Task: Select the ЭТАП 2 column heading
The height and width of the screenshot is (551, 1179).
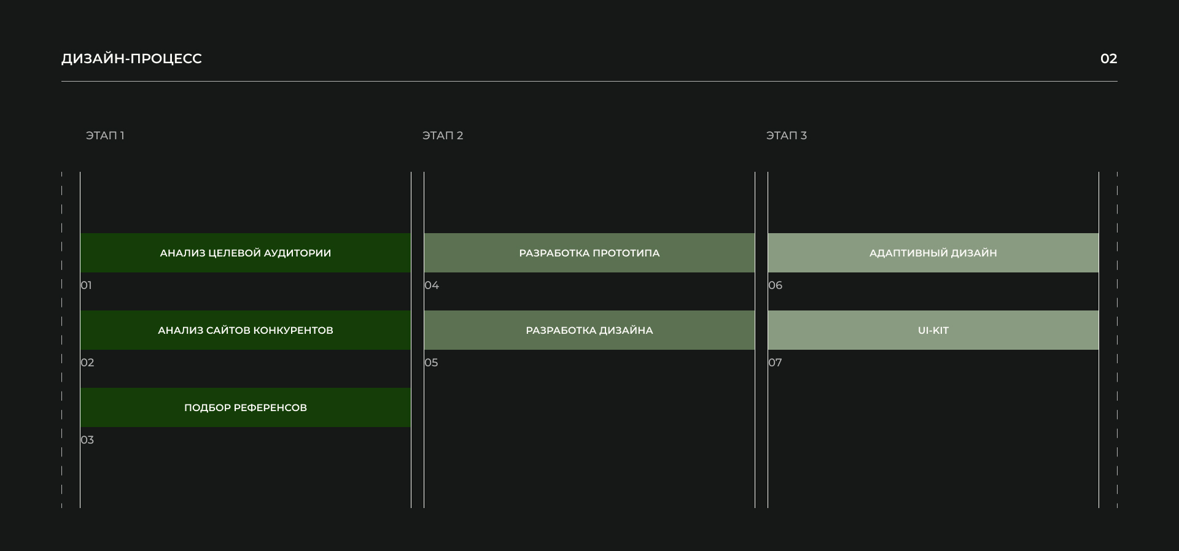Action: (443, 136)
